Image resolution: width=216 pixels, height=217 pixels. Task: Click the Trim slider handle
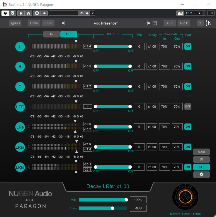pos(112,208)
